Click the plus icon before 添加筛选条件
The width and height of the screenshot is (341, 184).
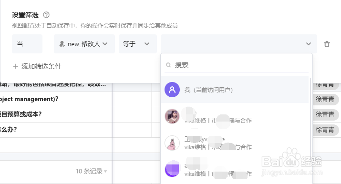[15, 66]
